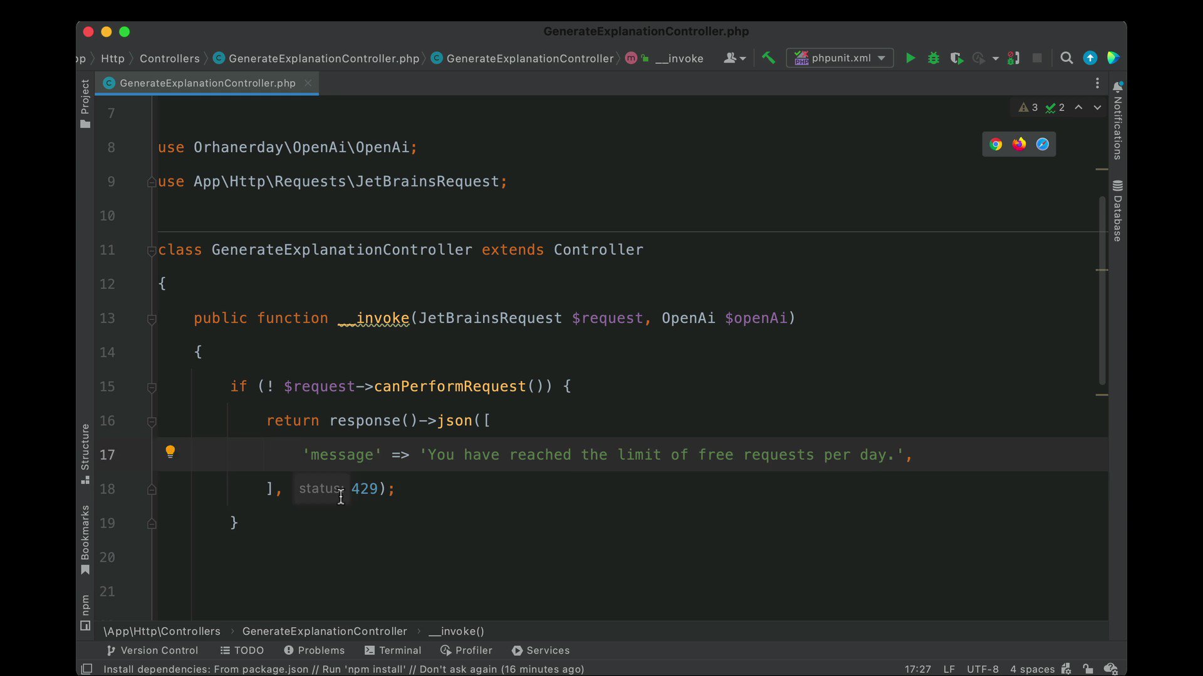Expand the profiler options dropdown arrow
Image resolution: width=1203 pixels, height=676 pixels.
(996, 58)
